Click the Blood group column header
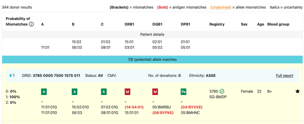 click(278, 24)
